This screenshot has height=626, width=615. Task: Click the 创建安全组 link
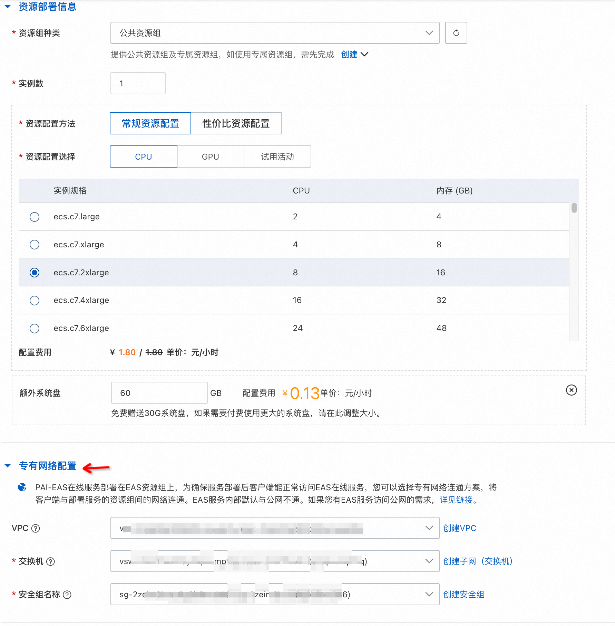(463, 595)
